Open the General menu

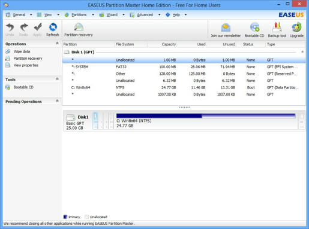click(x=19, y=15)
